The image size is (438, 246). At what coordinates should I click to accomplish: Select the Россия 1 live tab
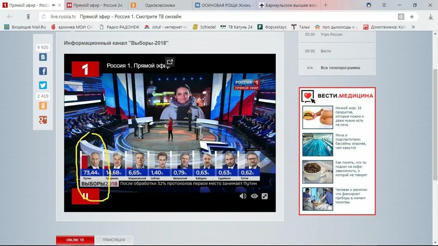click(32, 5)
